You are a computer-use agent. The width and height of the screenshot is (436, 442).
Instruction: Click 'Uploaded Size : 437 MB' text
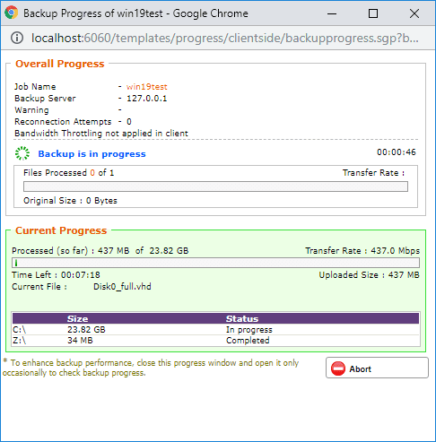click(369, 274)
